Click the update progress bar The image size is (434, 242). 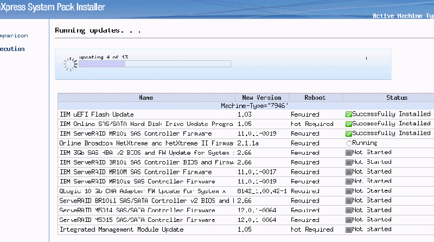[155, 64]
